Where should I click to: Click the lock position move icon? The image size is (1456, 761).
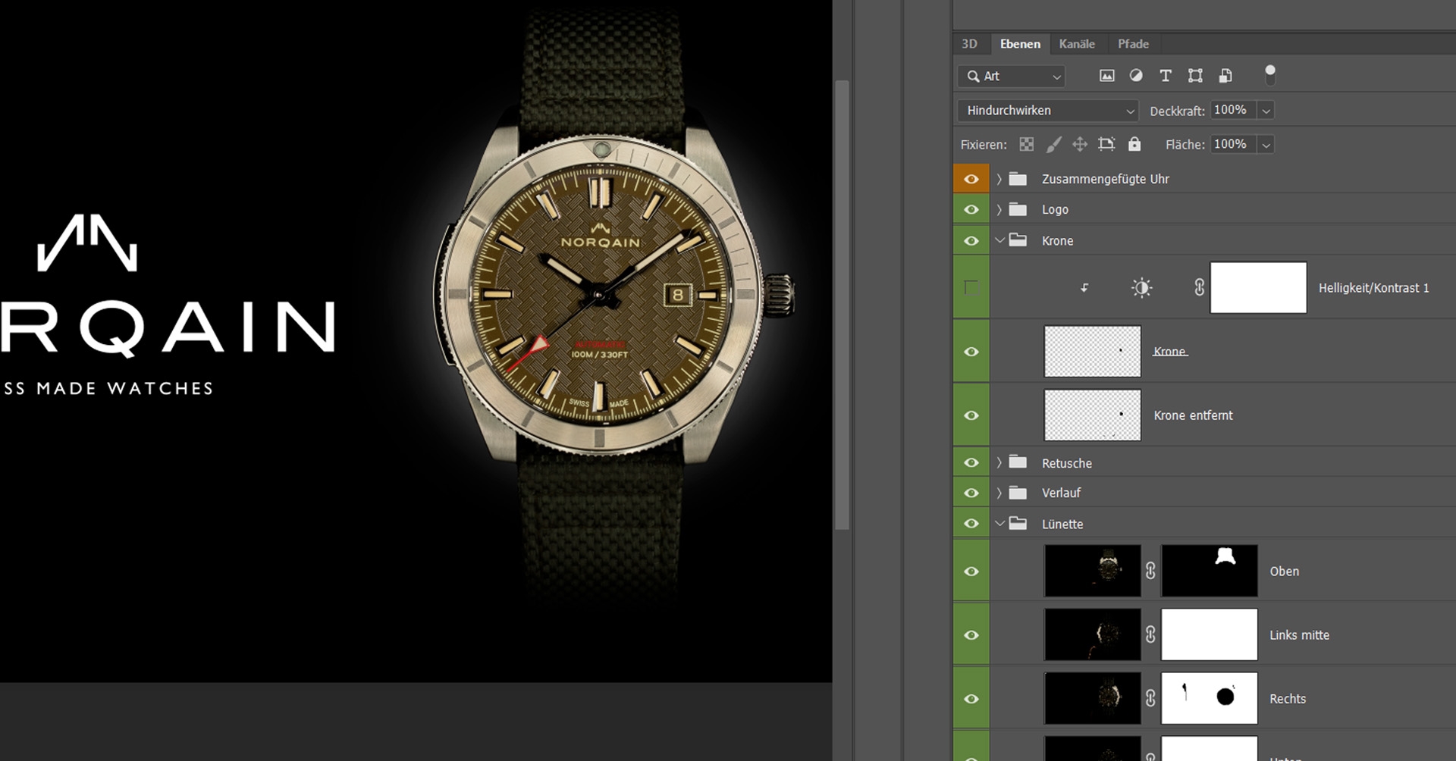tap(1080, 145)
